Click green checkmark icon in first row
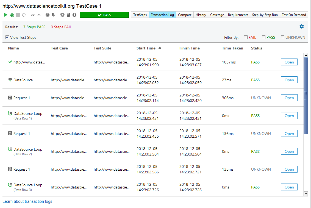Viewport: 311px width, 208px height. (10, 62)
